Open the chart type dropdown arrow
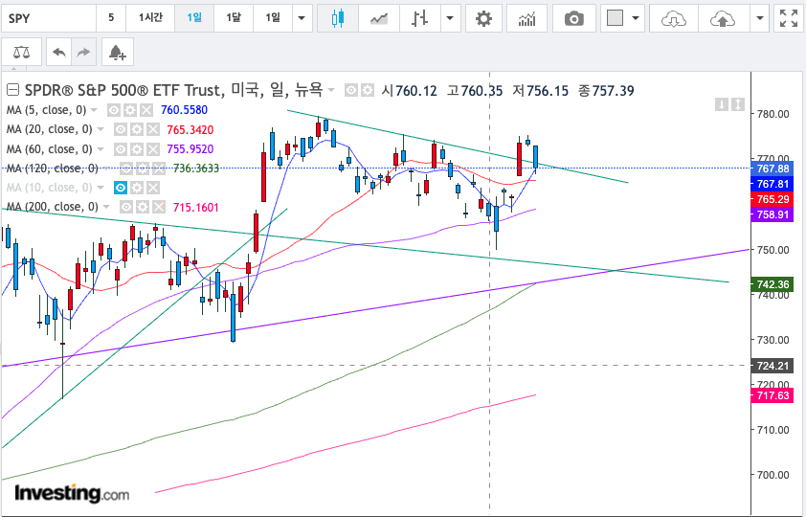The width and height of the screenshot is (806, 517). click(450, 19)
